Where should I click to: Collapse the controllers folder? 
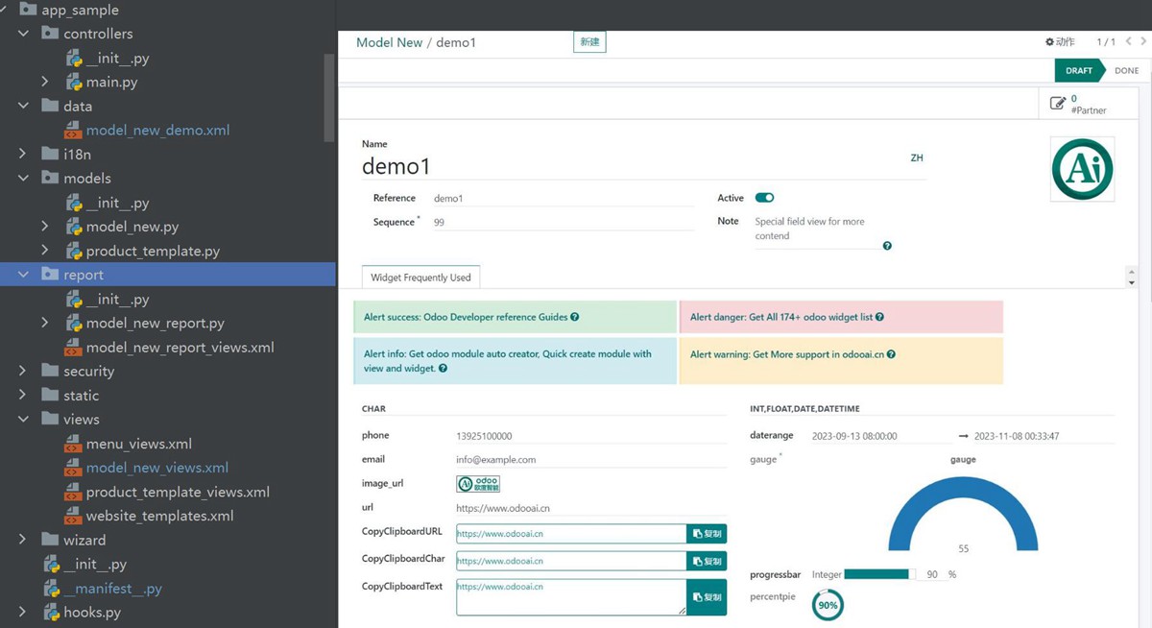click(23, 33)
